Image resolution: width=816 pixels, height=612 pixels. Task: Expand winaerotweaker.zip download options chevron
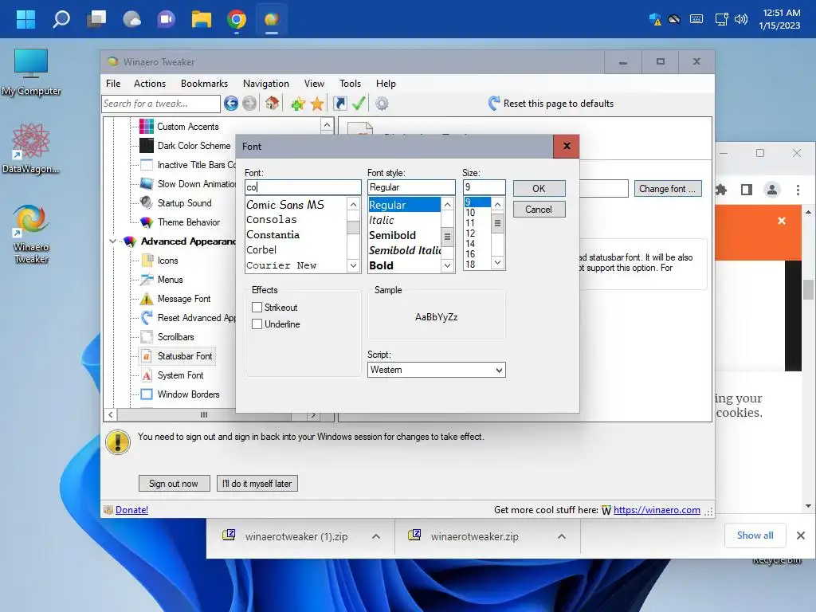562,536
